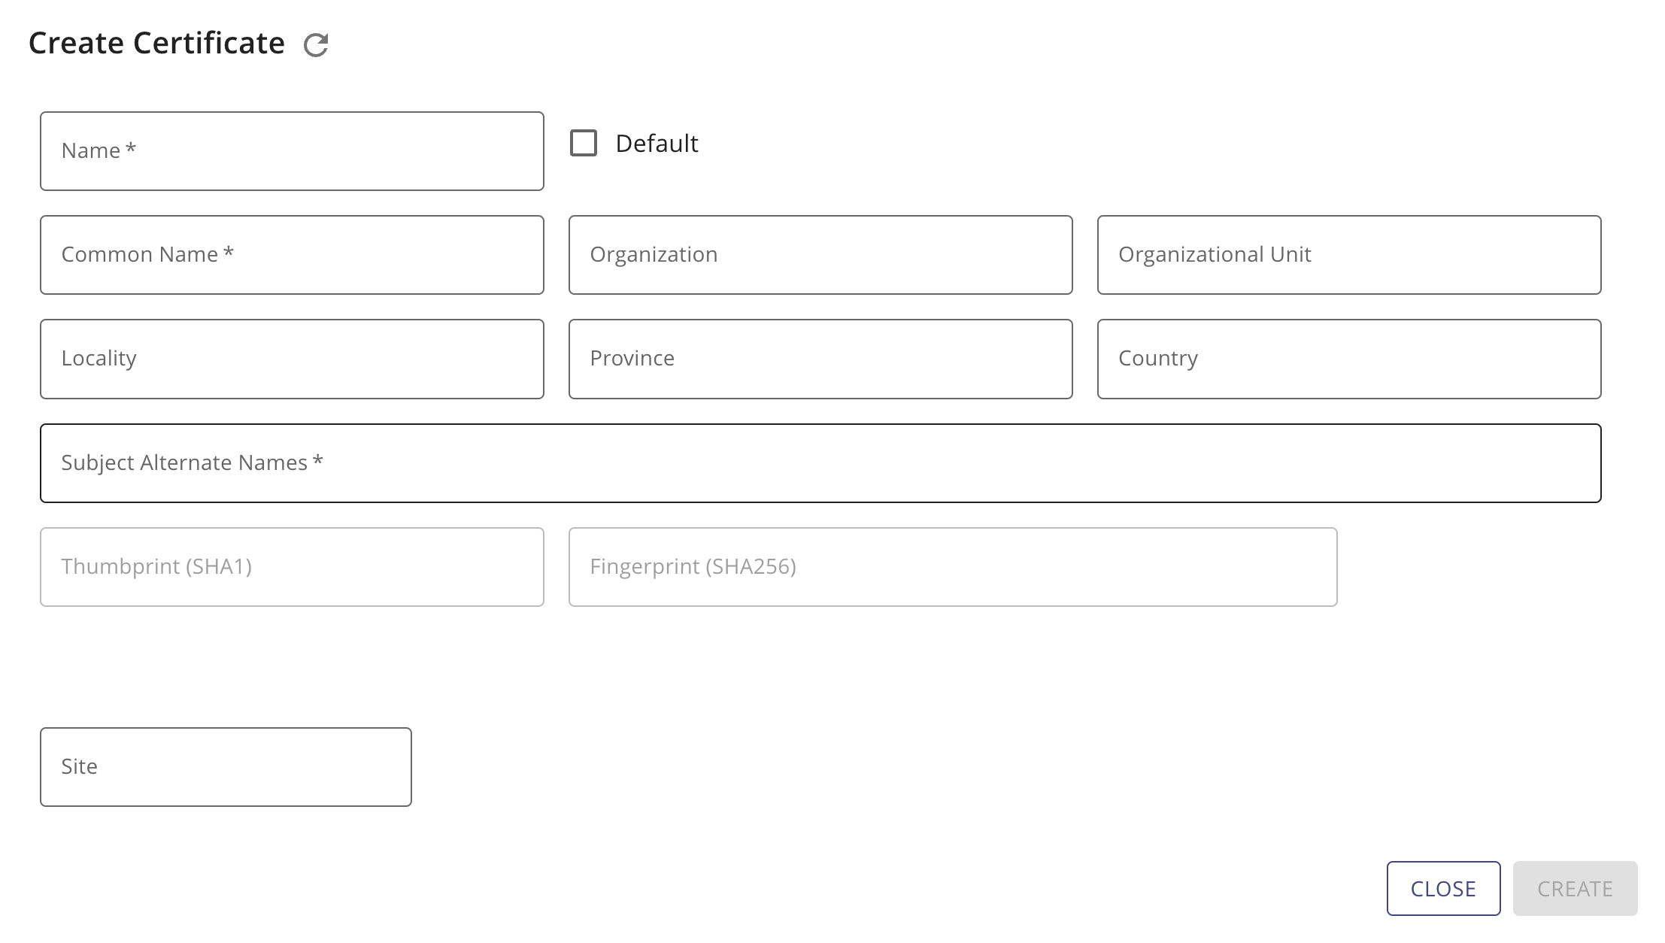Select the Site input field
This screenshot has width=1665, height=943.
pos(226,766)
